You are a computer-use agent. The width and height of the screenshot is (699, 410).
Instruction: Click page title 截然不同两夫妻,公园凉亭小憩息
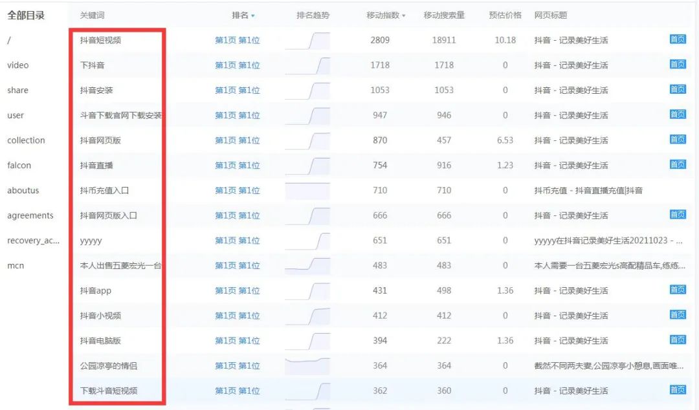tap(608, 366)
